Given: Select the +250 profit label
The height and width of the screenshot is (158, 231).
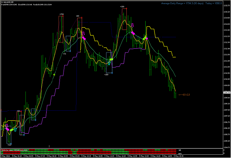Looking at the screenshot, I should tap(106, 75).
